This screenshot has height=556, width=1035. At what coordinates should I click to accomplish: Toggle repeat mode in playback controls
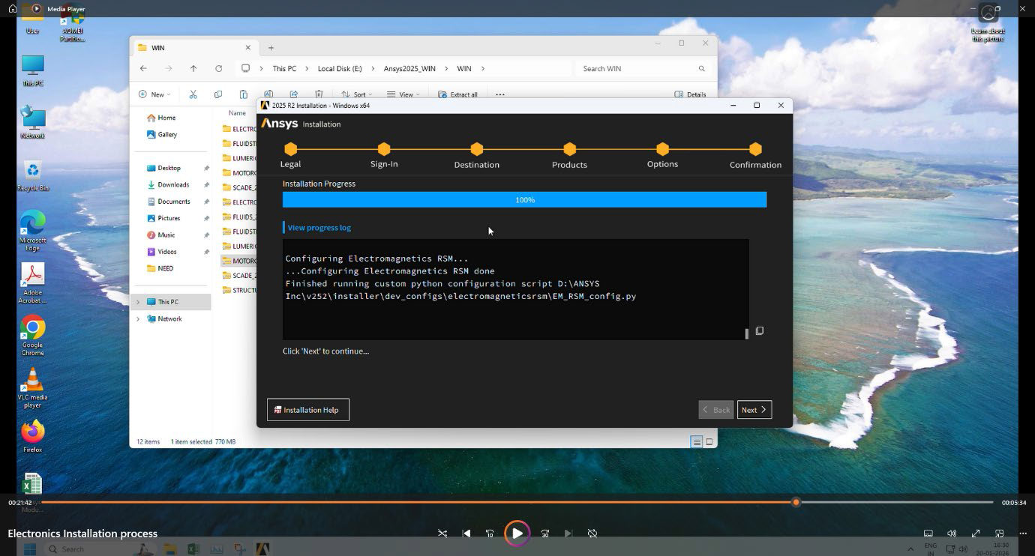click(x=592, y=534)
